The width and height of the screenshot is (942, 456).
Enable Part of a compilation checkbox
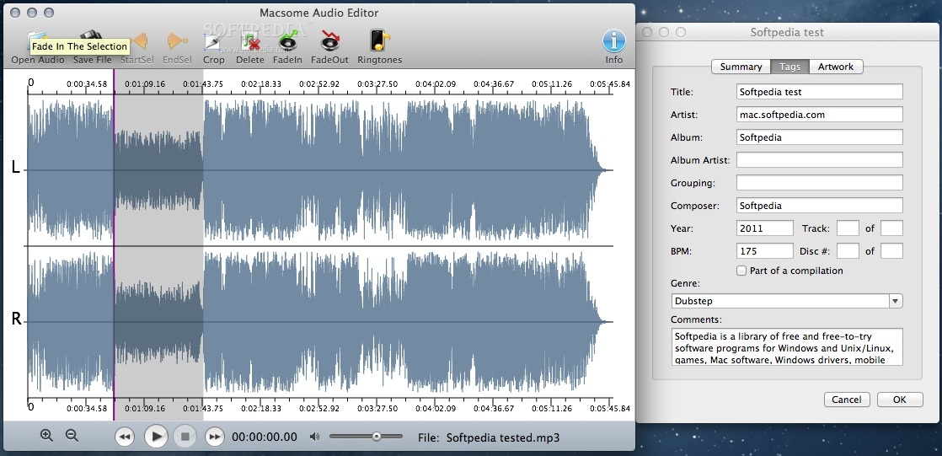point(741,271)
